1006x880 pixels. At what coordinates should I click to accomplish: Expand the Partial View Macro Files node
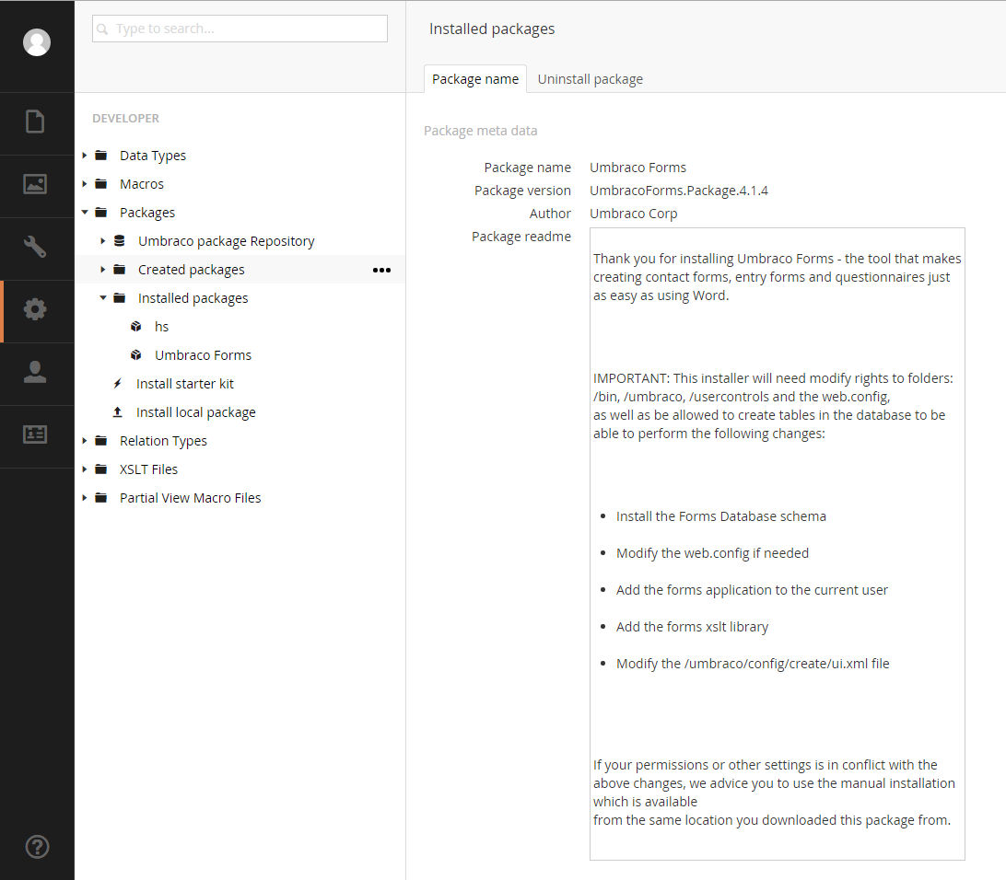(x=84, y=497)
